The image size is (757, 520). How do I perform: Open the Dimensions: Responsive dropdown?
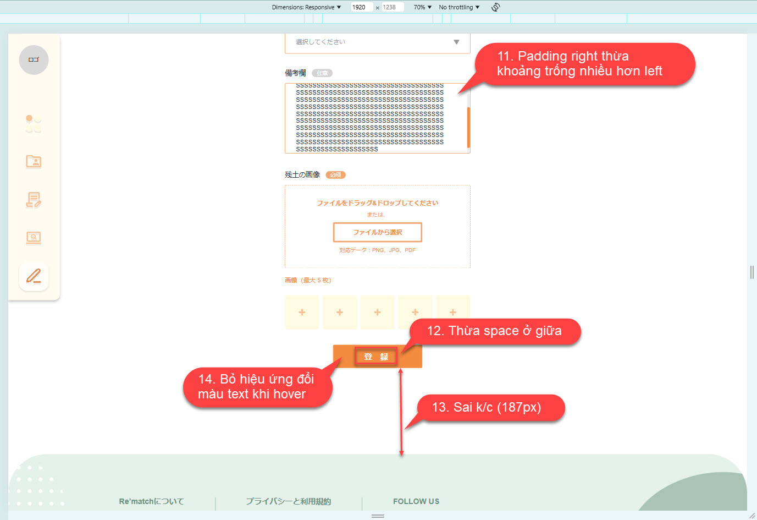(306, 7)
